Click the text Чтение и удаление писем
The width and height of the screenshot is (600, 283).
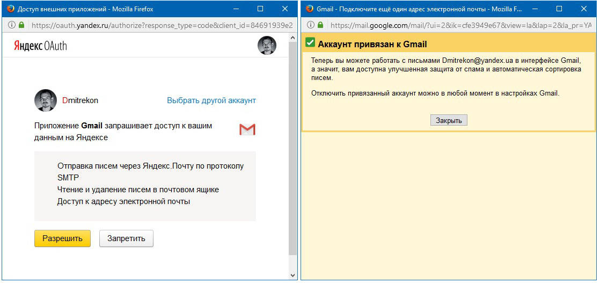pyautogui.click(x=138, y=190)
